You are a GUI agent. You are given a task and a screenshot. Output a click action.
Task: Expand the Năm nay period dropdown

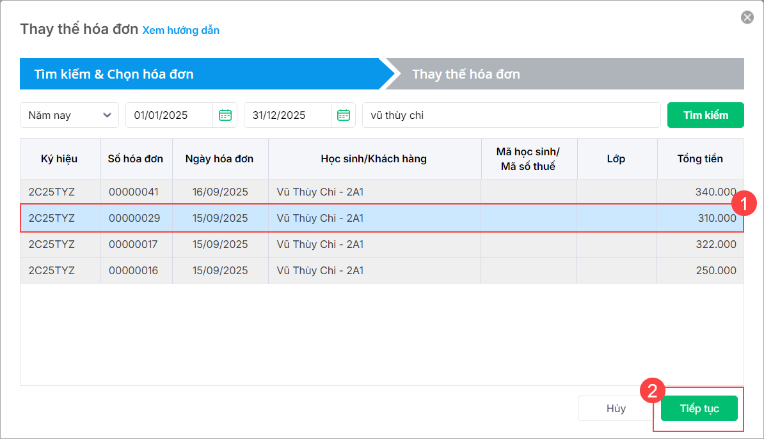[x=69, y=115]
